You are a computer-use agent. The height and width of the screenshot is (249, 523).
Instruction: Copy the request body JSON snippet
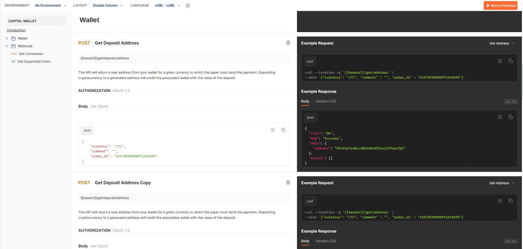point(283,130)
